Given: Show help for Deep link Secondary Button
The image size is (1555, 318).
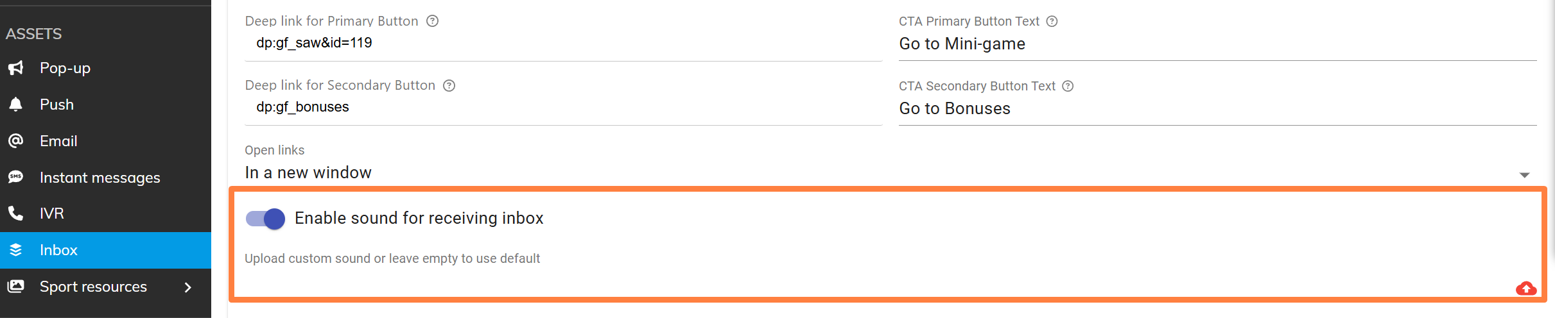Looking at the screenshot, I should [449, 85].
